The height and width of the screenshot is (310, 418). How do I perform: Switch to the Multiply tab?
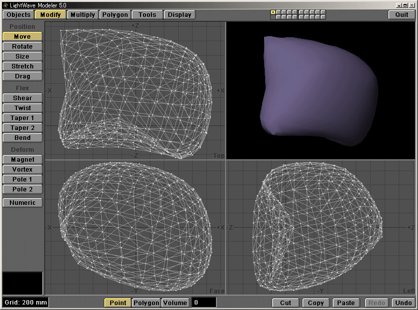(82, 14)
